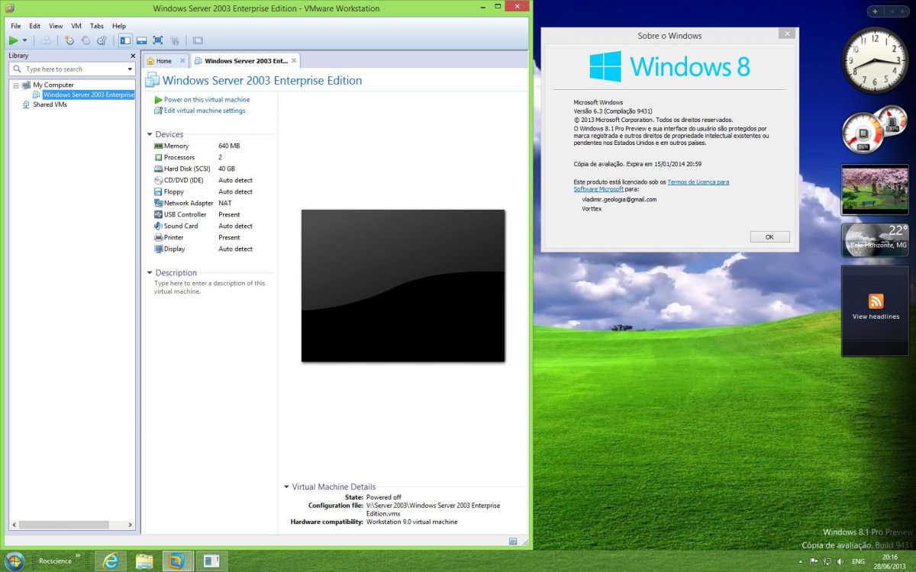Click View headlines RSS gadget

tap(875, 310)
